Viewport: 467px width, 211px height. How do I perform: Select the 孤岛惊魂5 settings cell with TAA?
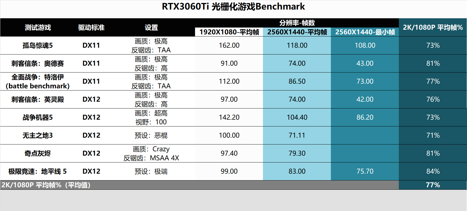pyautogui.click(x=151, y=46)
